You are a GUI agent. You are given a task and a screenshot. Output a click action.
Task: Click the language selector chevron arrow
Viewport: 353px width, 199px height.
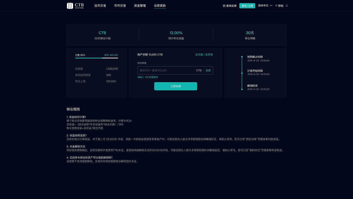(x=271, y=6)
